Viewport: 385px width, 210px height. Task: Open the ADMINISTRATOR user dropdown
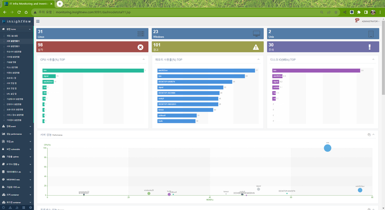[370, 21]
